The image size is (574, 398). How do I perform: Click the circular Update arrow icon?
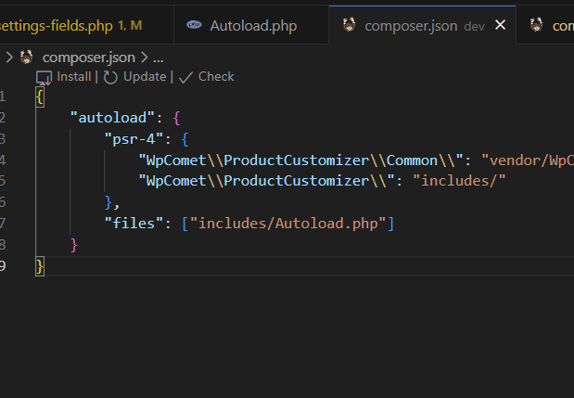click(x=111, y=77)
